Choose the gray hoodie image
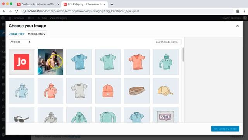This screenshot has width=248, height=140. (x=50, y=115)
